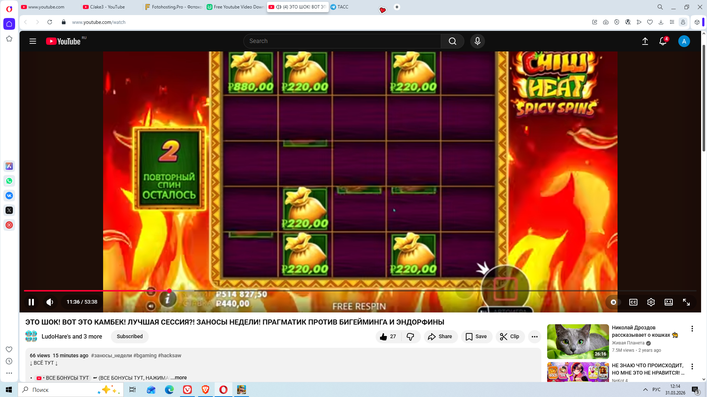Click the upload video icon
The height and width of the screenshot is (397, 707).
pyautogui.click(x=645, y=41)
